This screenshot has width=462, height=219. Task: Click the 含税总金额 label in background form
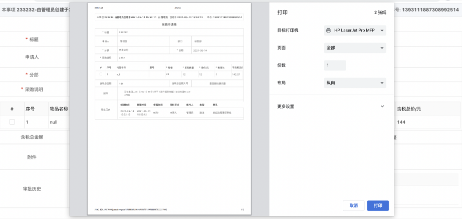(32, 137)
